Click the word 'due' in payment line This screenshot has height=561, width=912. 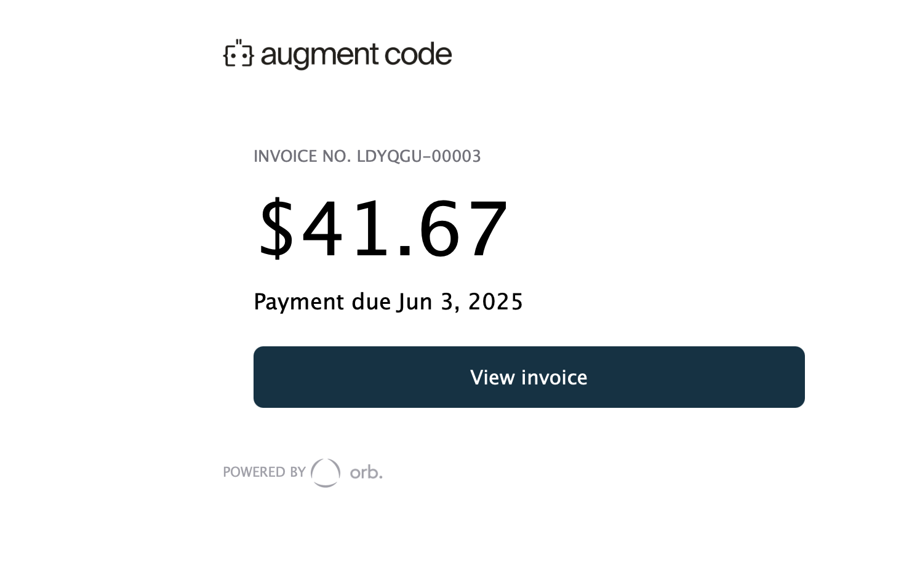(x=371, y=301)
